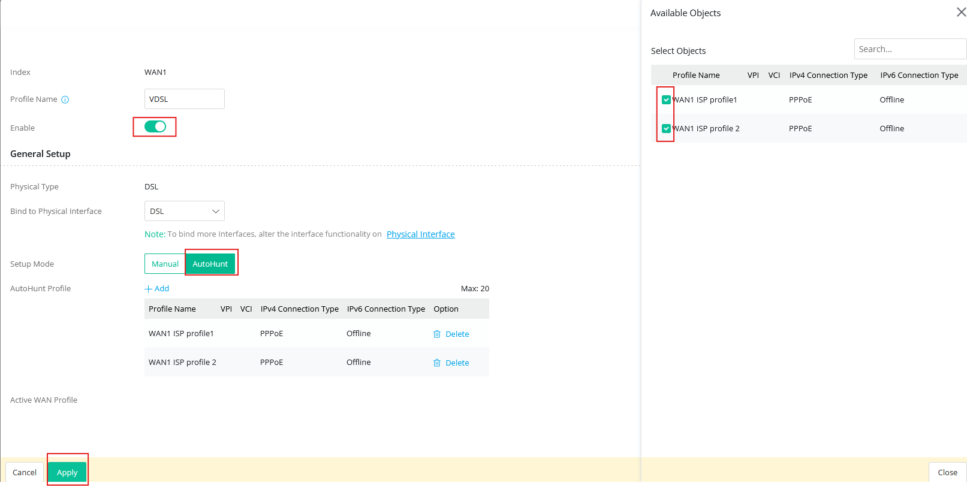Screen dimensions: 967x486
Task: Close the Available Objects panel with X
Action: (961, 13)
